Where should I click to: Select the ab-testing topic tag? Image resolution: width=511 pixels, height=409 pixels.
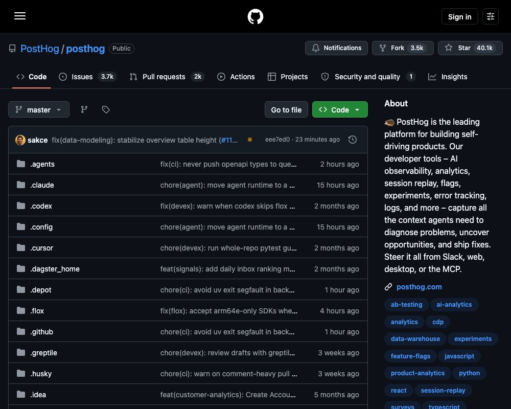[406, 305]
